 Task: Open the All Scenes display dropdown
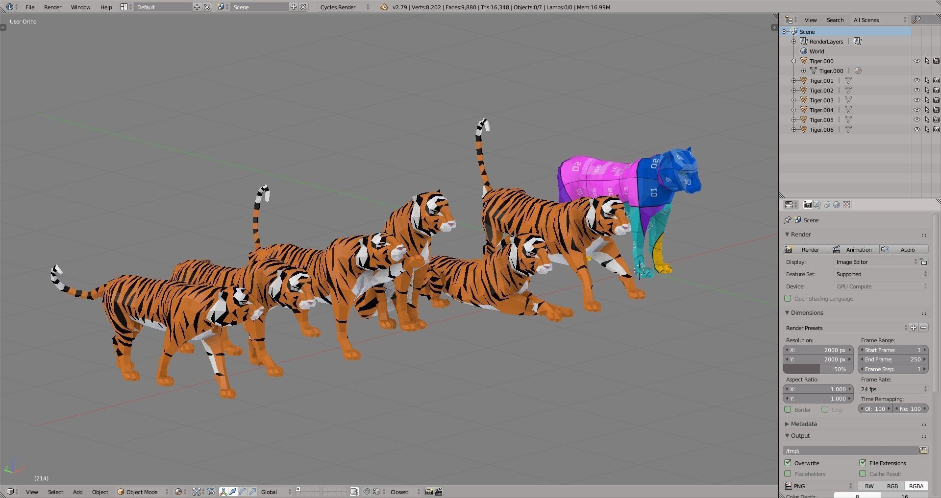pyautogui.click(x=880, y=20)
